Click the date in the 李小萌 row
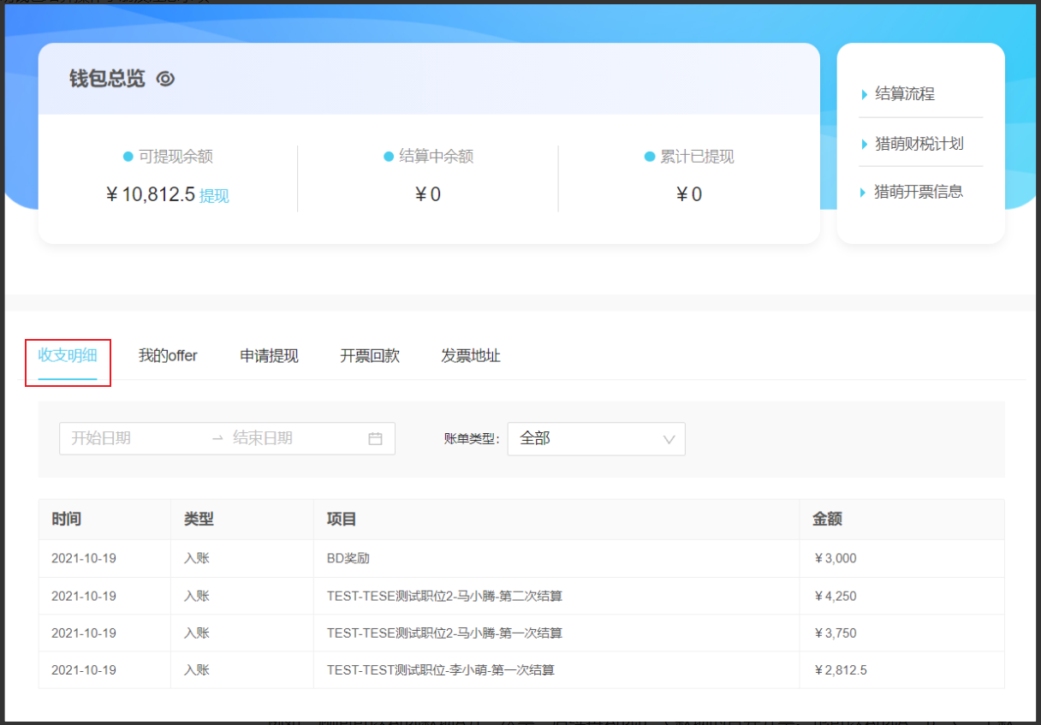The image size is (1041, 725). [84, 670]
